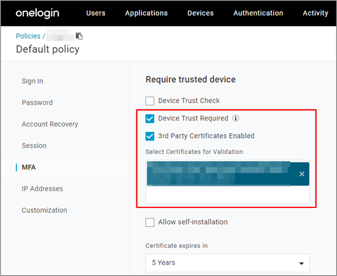337x276 pixels.
Task: Open the Certificate expires in dropdown
Action: point(227,263)
